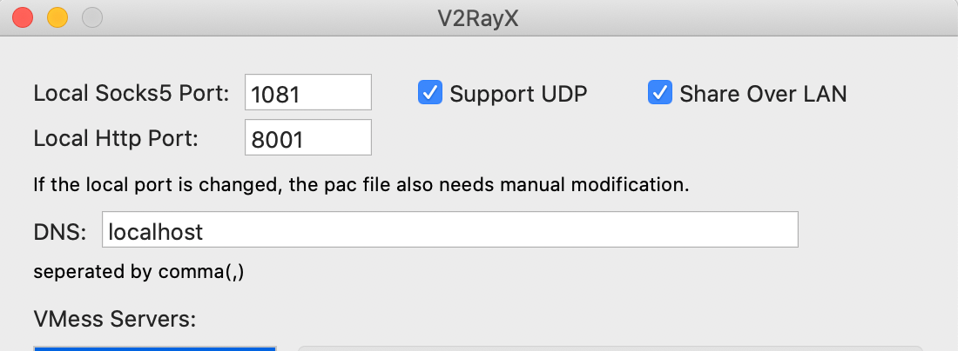Screen dimensions: 958x351
Task: Click the "Support UDP" label text
Action: coord(518,93)
